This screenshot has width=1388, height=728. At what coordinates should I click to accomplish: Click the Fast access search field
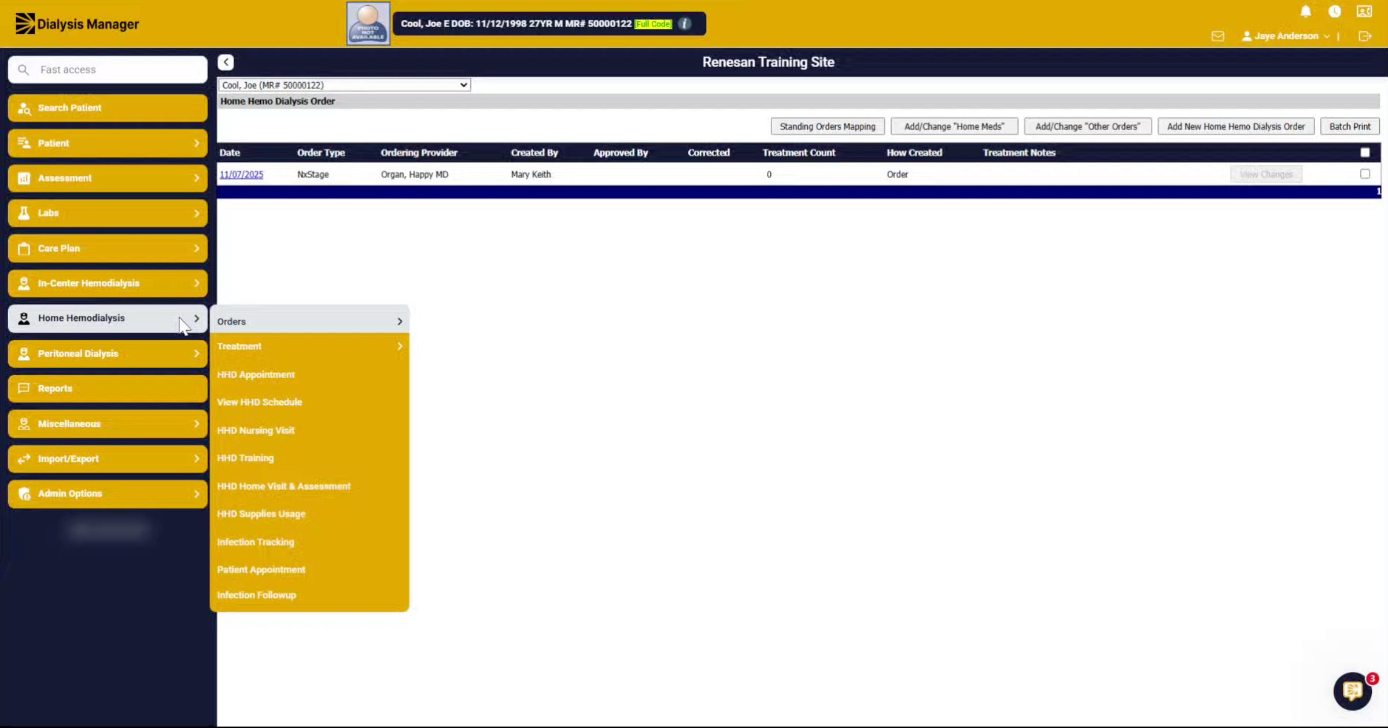(x=108, y=70)
